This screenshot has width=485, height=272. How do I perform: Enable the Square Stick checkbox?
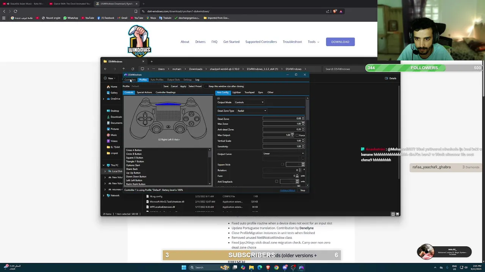pyautogui.click(x=282, y=164)
